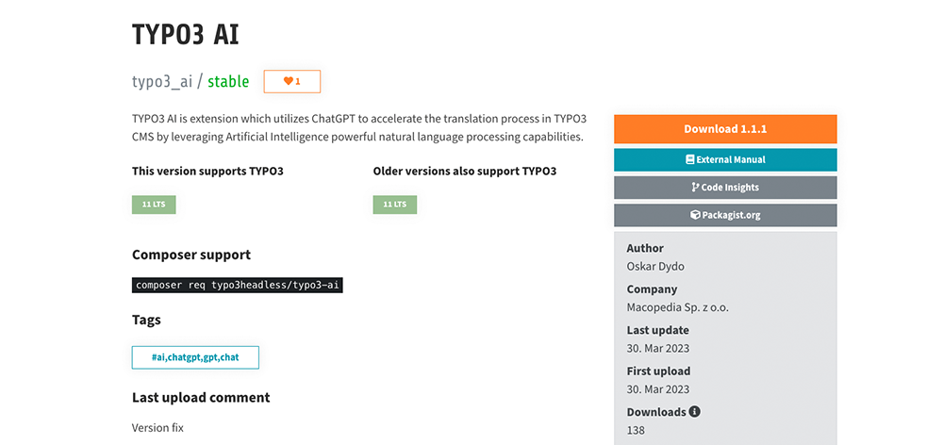Viewport: 943px width, 445px height.
Task: Open the #ai,chatgpt,gpt,chat tag
Action: point(195,357)
